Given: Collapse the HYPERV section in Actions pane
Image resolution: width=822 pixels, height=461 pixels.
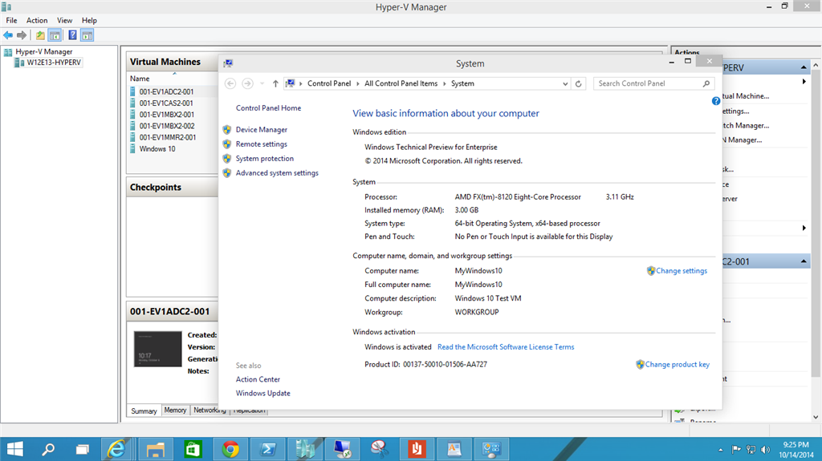Looking at the screenshot, I should 803,67.
